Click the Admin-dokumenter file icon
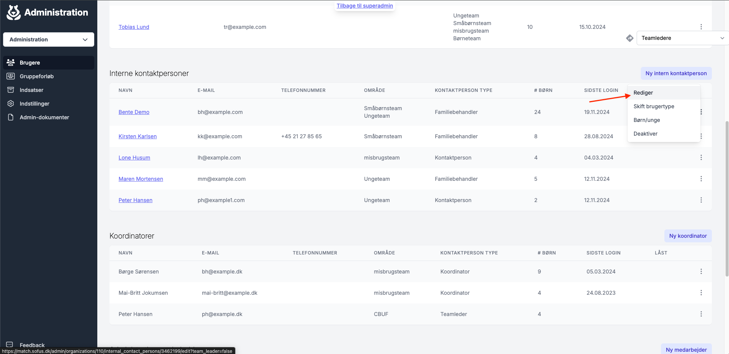Image resolution: width=729 pixels, height=354 pixels. pos(11,117)
